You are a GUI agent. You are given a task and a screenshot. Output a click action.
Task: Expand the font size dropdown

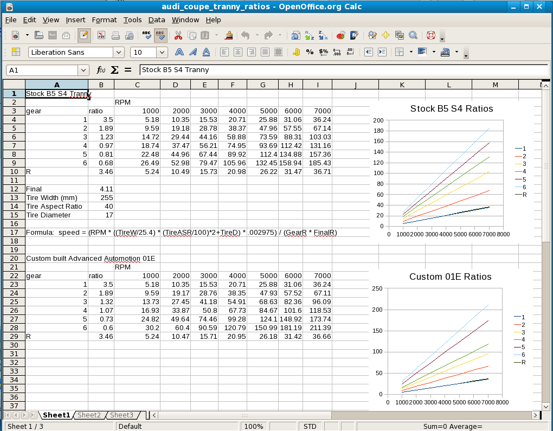pyautogui.click(x=162, y=53)
